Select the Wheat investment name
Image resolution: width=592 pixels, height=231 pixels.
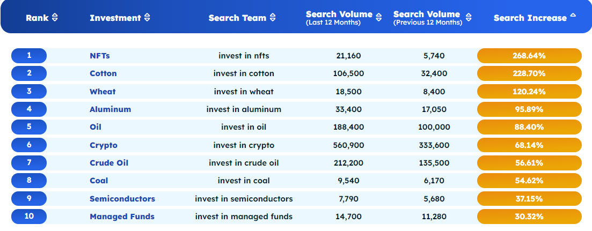(103, 92)
